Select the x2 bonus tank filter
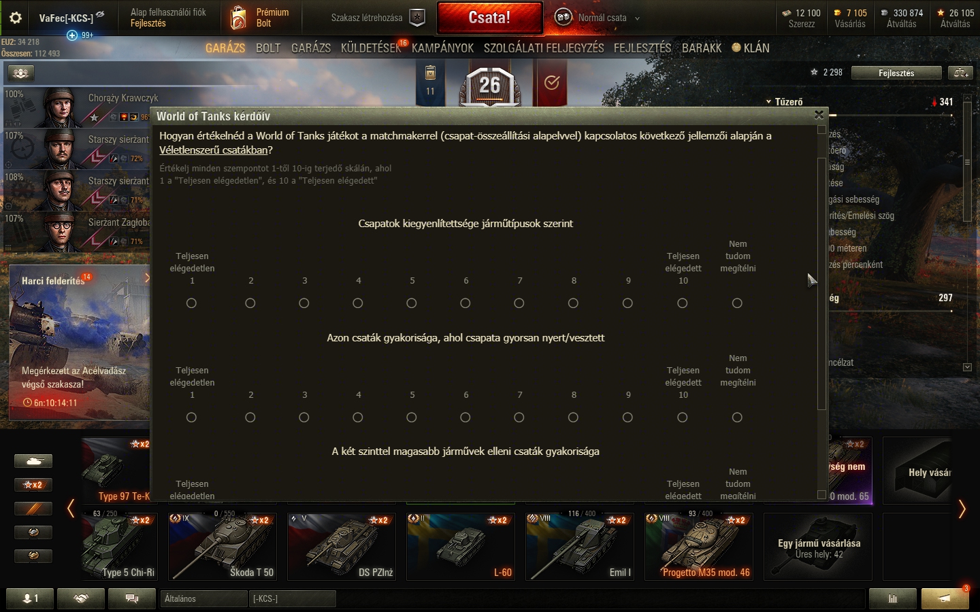The width and height of the screenshot is (980, 612). [x=33, y=485]
